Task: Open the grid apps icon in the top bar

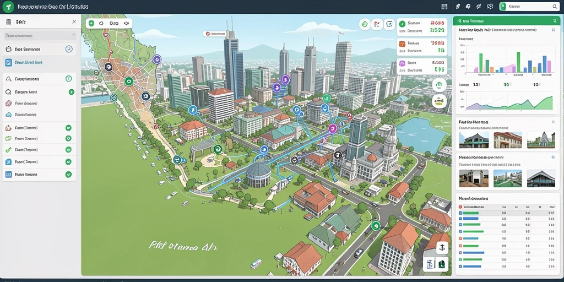Action: click(x=444, y=7)
